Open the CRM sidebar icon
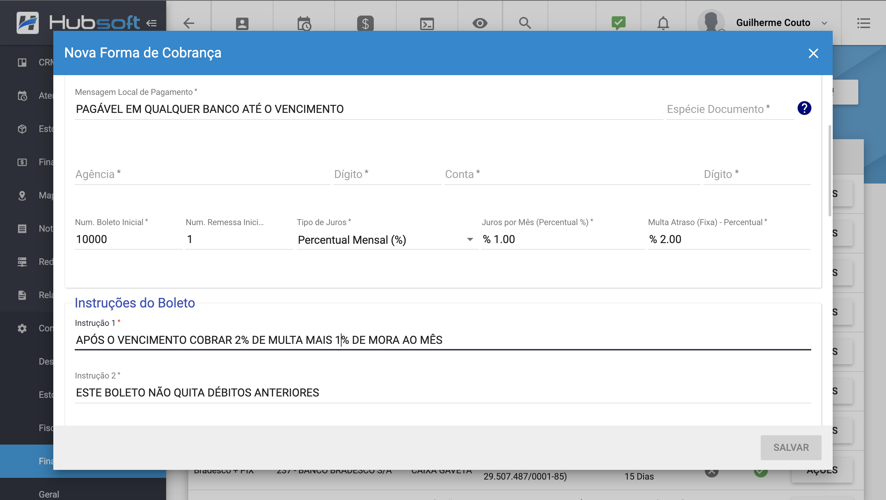Image resolution: width=886 pixels, height=500 pixels. (x=22, y=62)
